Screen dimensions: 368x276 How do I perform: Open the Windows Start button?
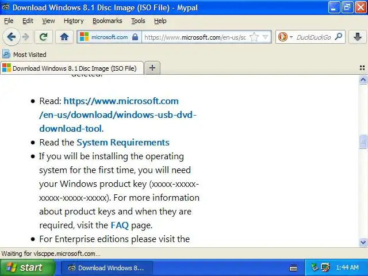pos(28,267)
